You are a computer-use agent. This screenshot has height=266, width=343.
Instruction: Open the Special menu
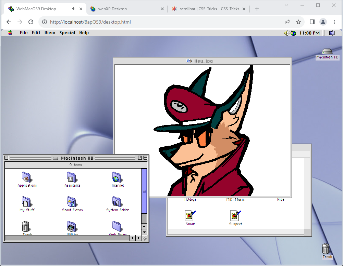pos(67,33)
